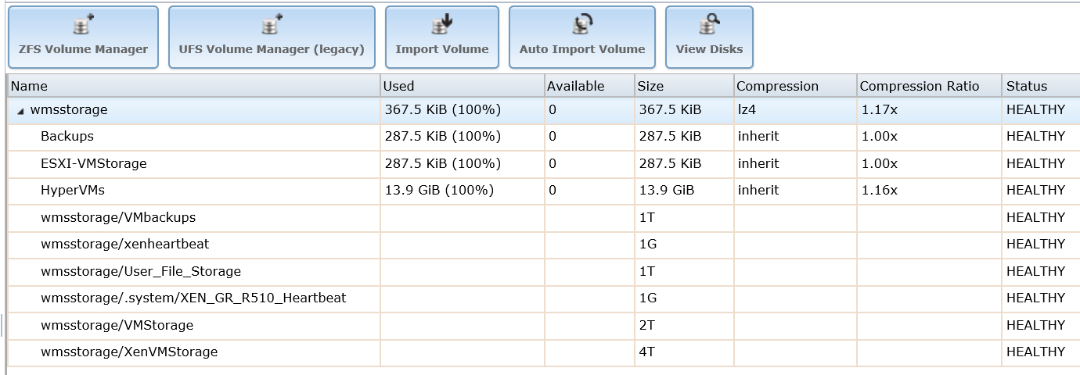Select wmsstorage/xenheartbeat row

[x=544, y=245]
